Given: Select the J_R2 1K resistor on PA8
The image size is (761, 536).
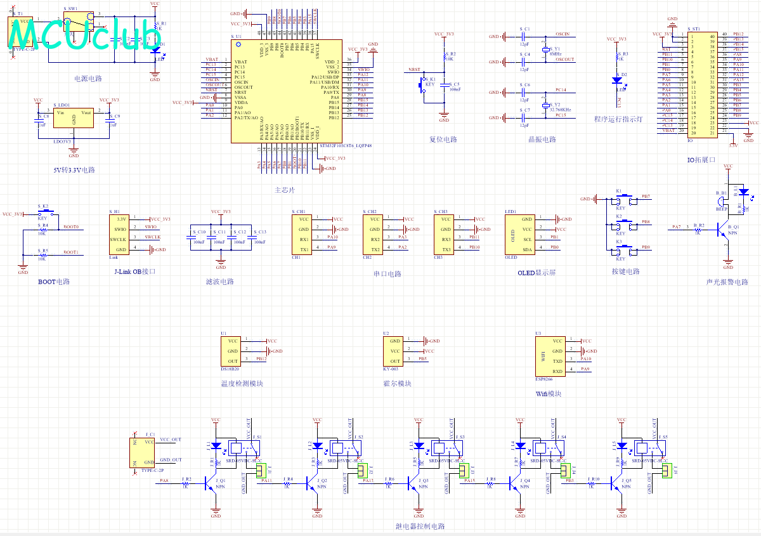Looking at the screenshot, I should pyautogui.click(x=185, y=483).
